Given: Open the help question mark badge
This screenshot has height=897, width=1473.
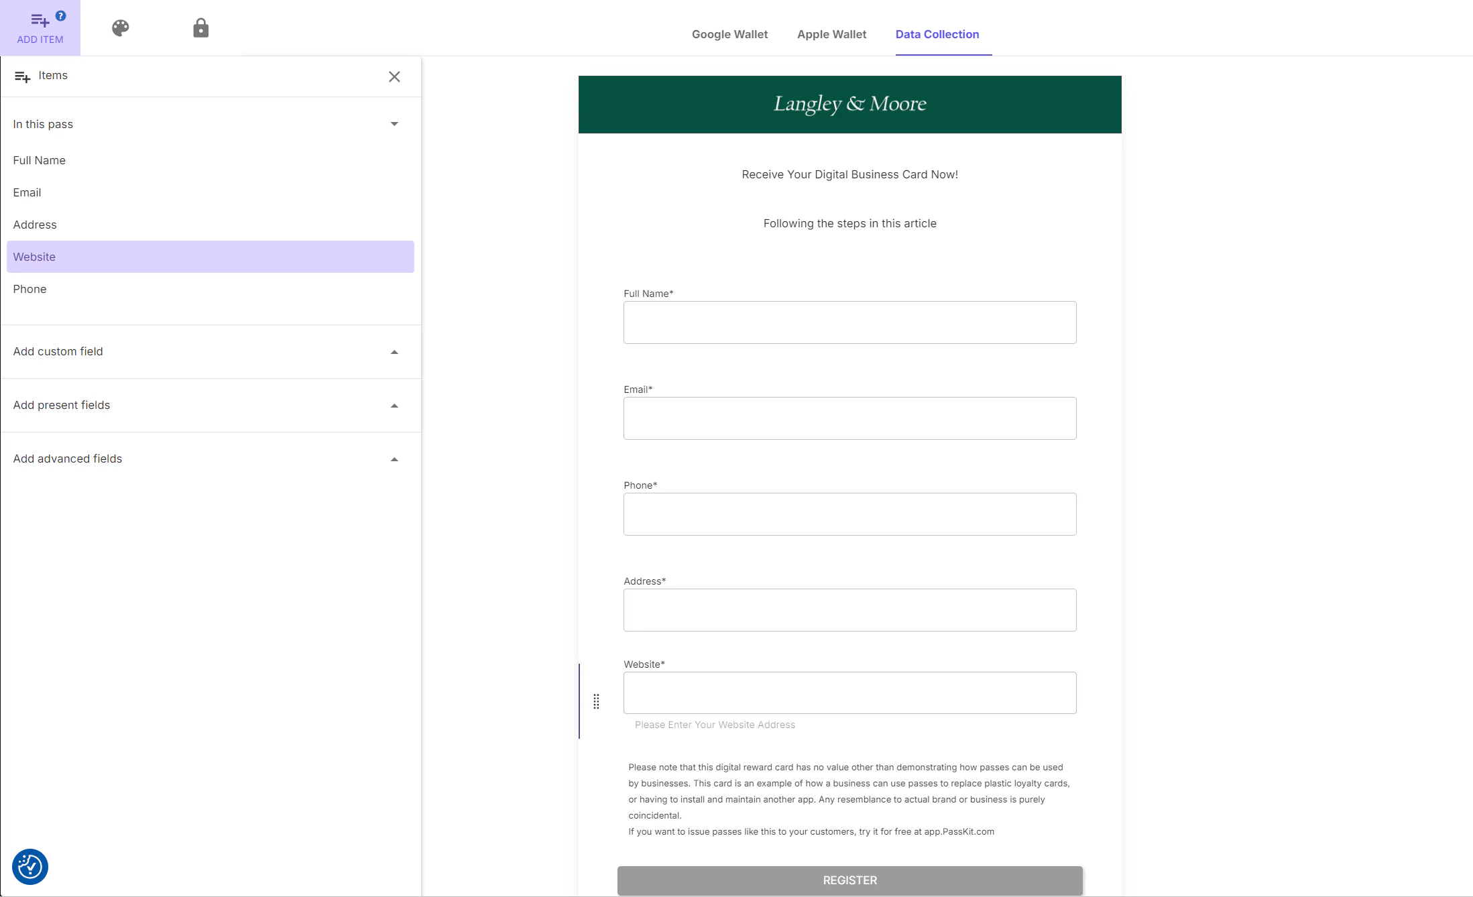Looking at the screenshot, I should point(61,15).
